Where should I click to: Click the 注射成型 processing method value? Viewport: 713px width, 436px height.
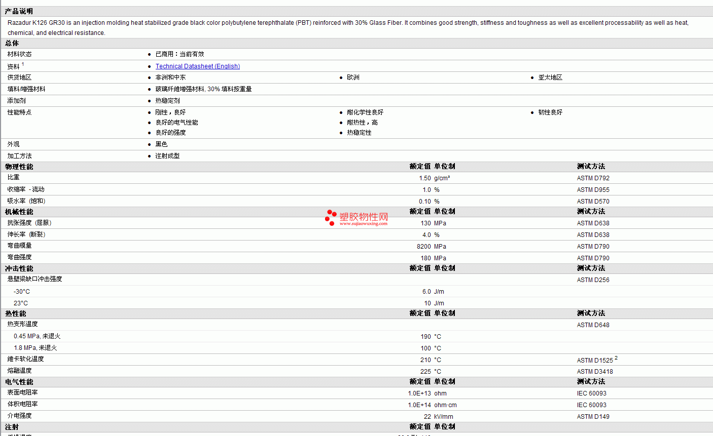(167, 156)
